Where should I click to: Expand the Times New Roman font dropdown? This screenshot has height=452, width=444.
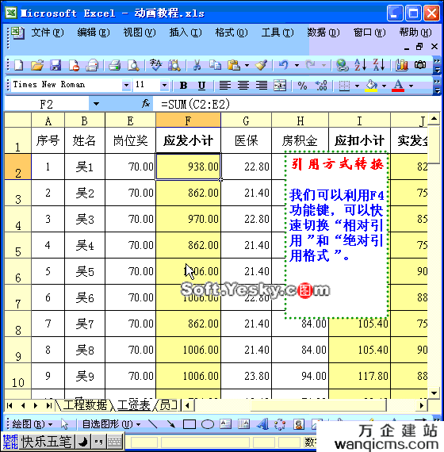(126, 86)
